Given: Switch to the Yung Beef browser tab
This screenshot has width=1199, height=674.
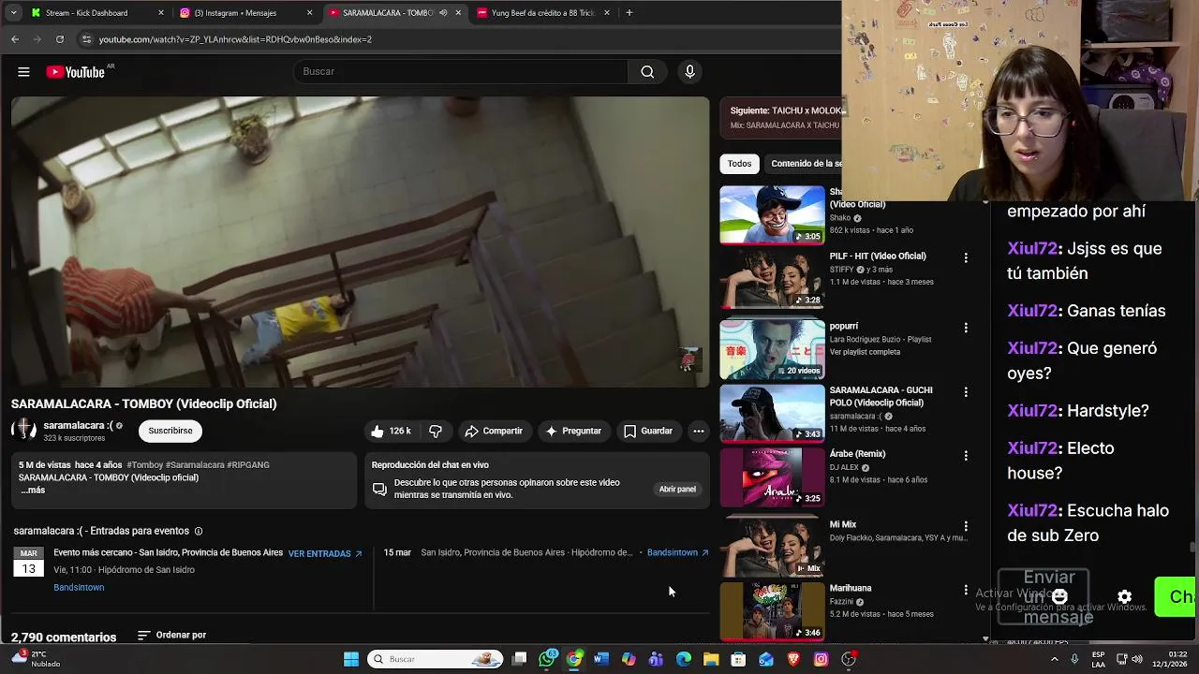Looking at the screenshot, I should point(544,13).
